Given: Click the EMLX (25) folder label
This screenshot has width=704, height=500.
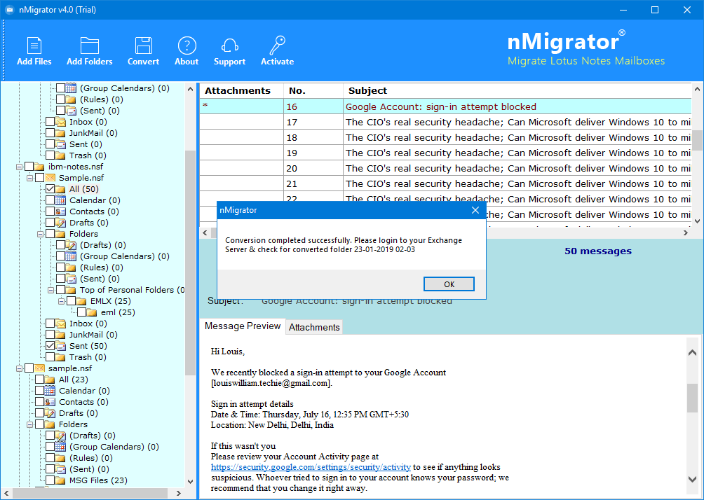Looking at the screenshot, I should coord(111,301).
